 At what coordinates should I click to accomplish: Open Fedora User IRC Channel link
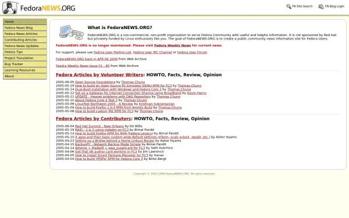coord(152,52)
